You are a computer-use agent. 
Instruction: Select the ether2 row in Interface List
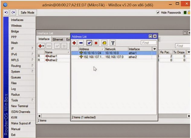53,60
